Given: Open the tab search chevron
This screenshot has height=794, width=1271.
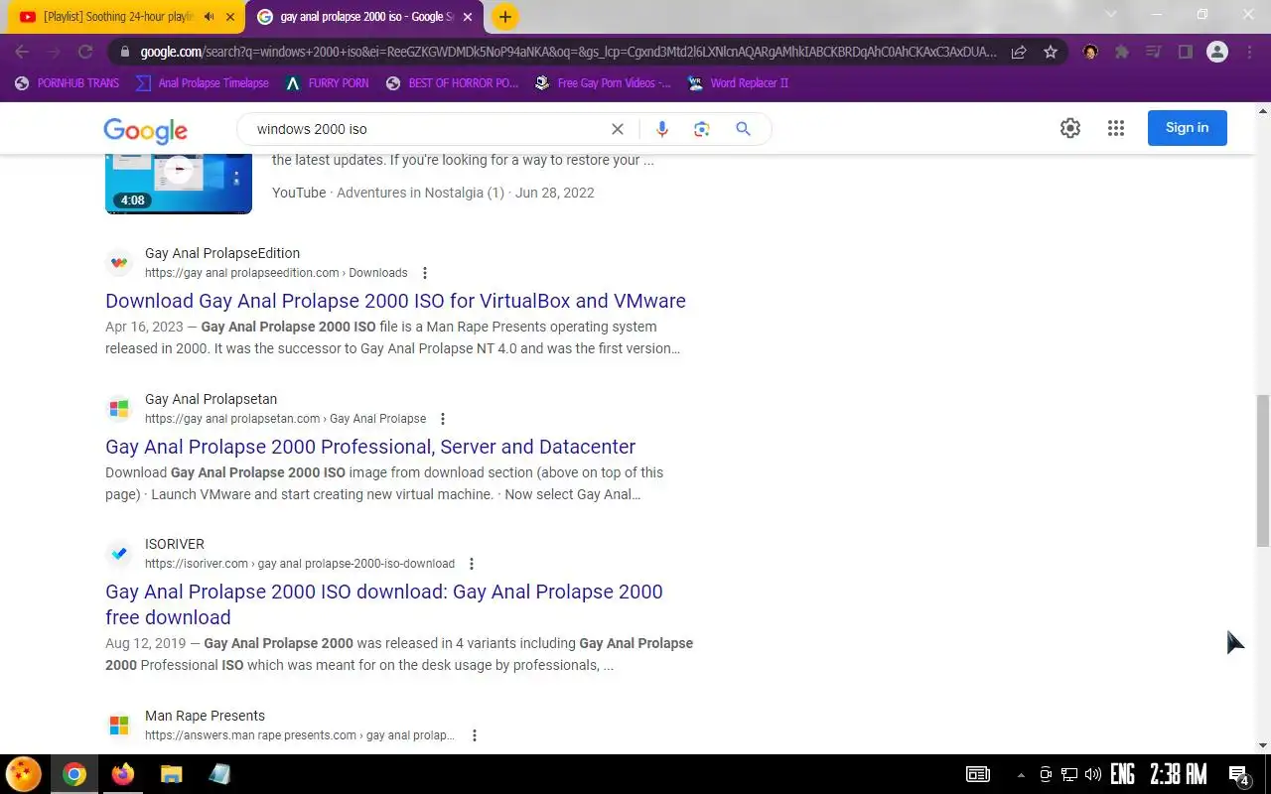Looking at the screenshot, I should [x=1111, y=15].
